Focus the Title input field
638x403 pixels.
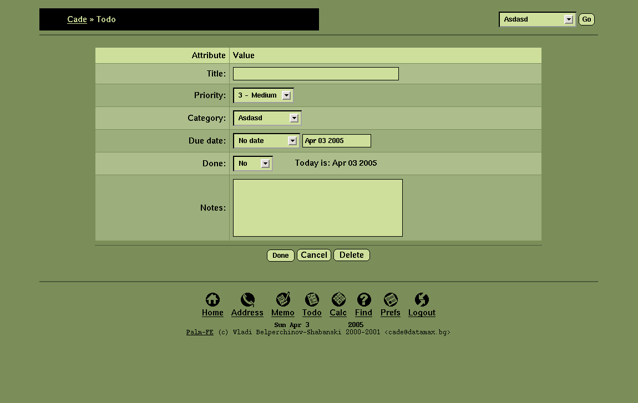tap(316, 74)
